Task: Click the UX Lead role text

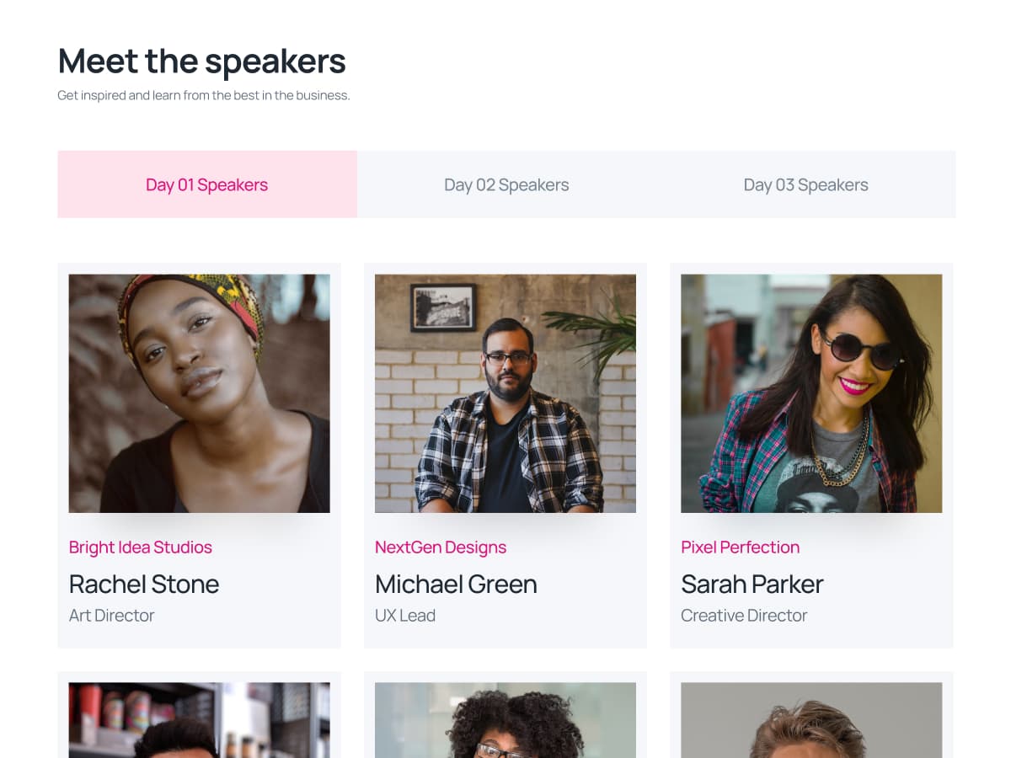Action: coord(405,616)
